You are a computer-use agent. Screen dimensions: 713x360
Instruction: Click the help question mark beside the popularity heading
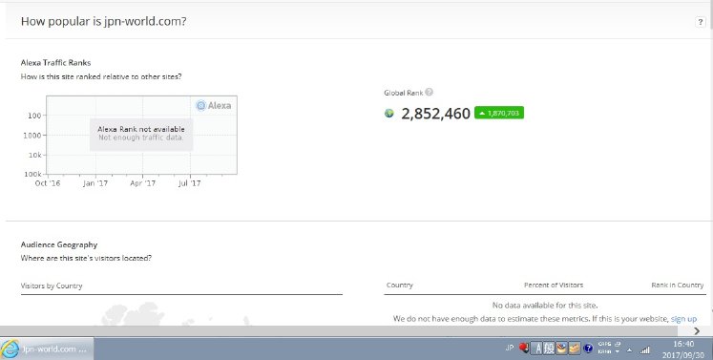click(x=701, y=22)
